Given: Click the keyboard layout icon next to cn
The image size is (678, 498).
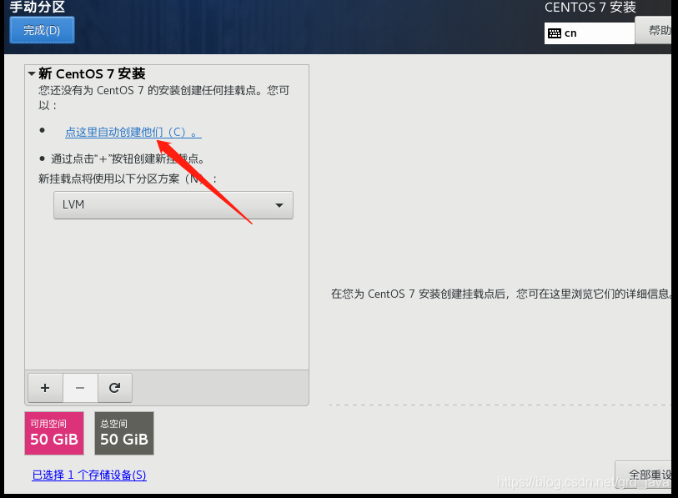Looking at the screenshot, I should point(555,33).
